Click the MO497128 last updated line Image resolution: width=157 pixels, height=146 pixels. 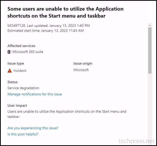[49, 26]
